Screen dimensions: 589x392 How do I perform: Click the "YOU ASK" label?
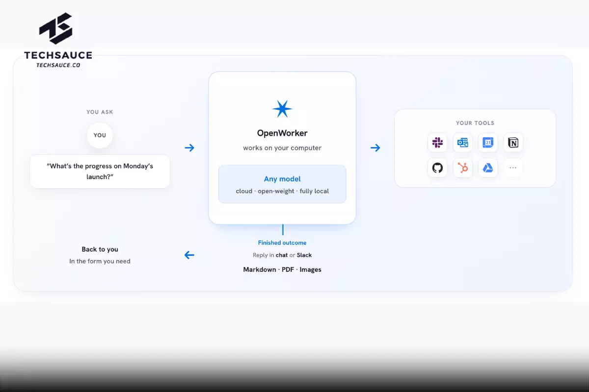pyautogui.click(x=100, y=112)
